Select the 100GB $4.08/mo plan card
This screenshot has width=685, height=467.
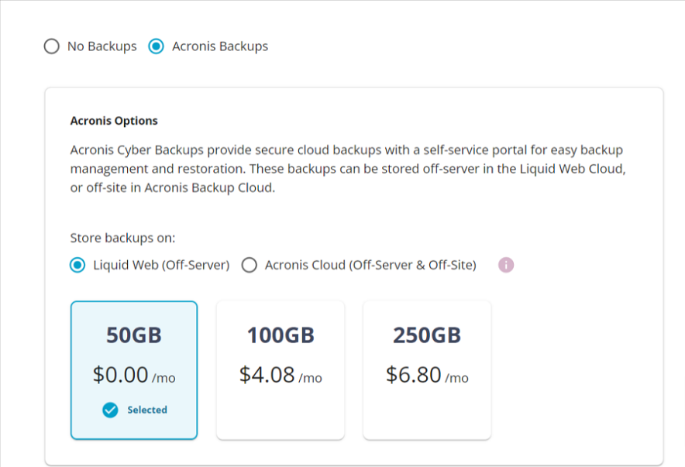(281, 370)
